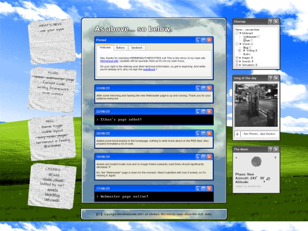The image size is (308, 231).
Task: Click the copyright footer text
Action: (x=154, y=214)
